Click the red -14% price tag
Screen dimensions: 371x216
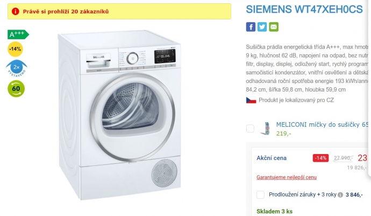[x=320, y=158]
